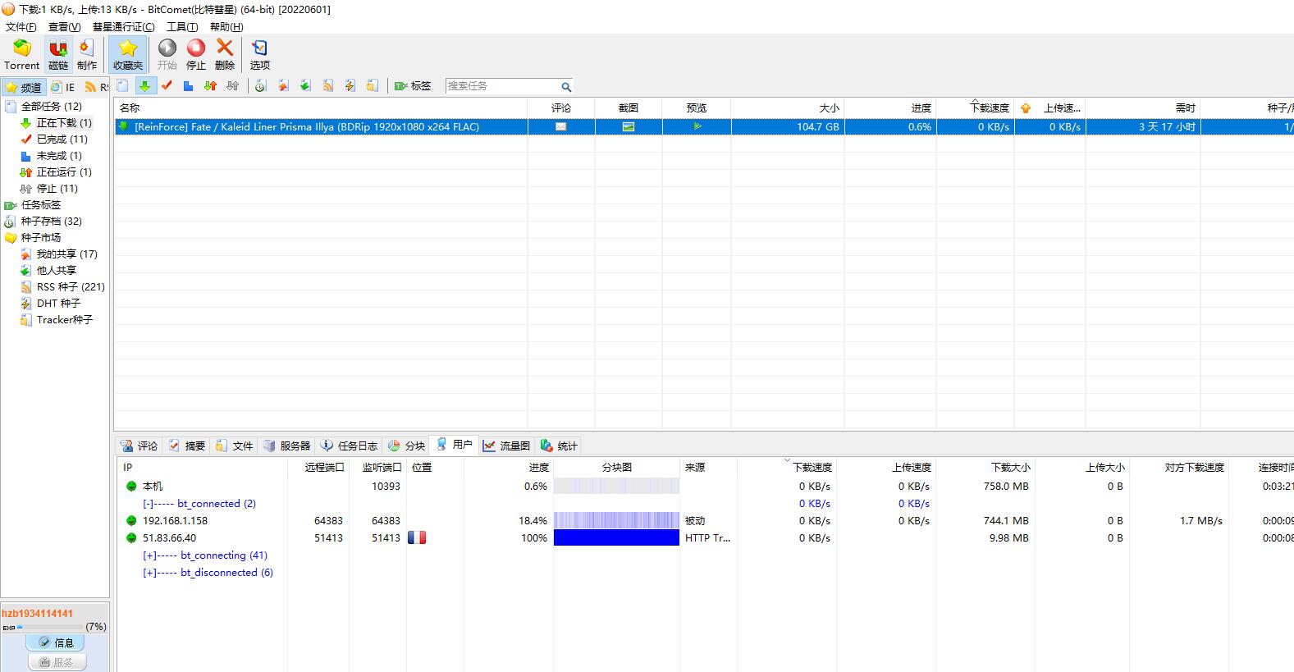Open the 帮助 menu
The height and width of the screenshot is (672, 1294).
tap(226, 27)
